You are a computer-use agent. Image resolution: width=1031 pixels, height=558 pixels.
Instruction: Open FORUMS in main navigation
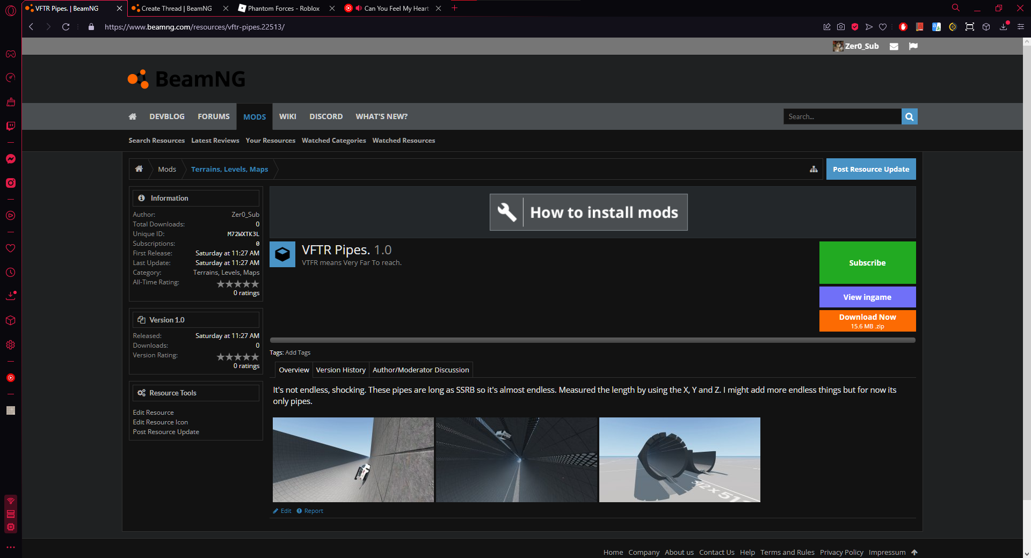point(214,116)
